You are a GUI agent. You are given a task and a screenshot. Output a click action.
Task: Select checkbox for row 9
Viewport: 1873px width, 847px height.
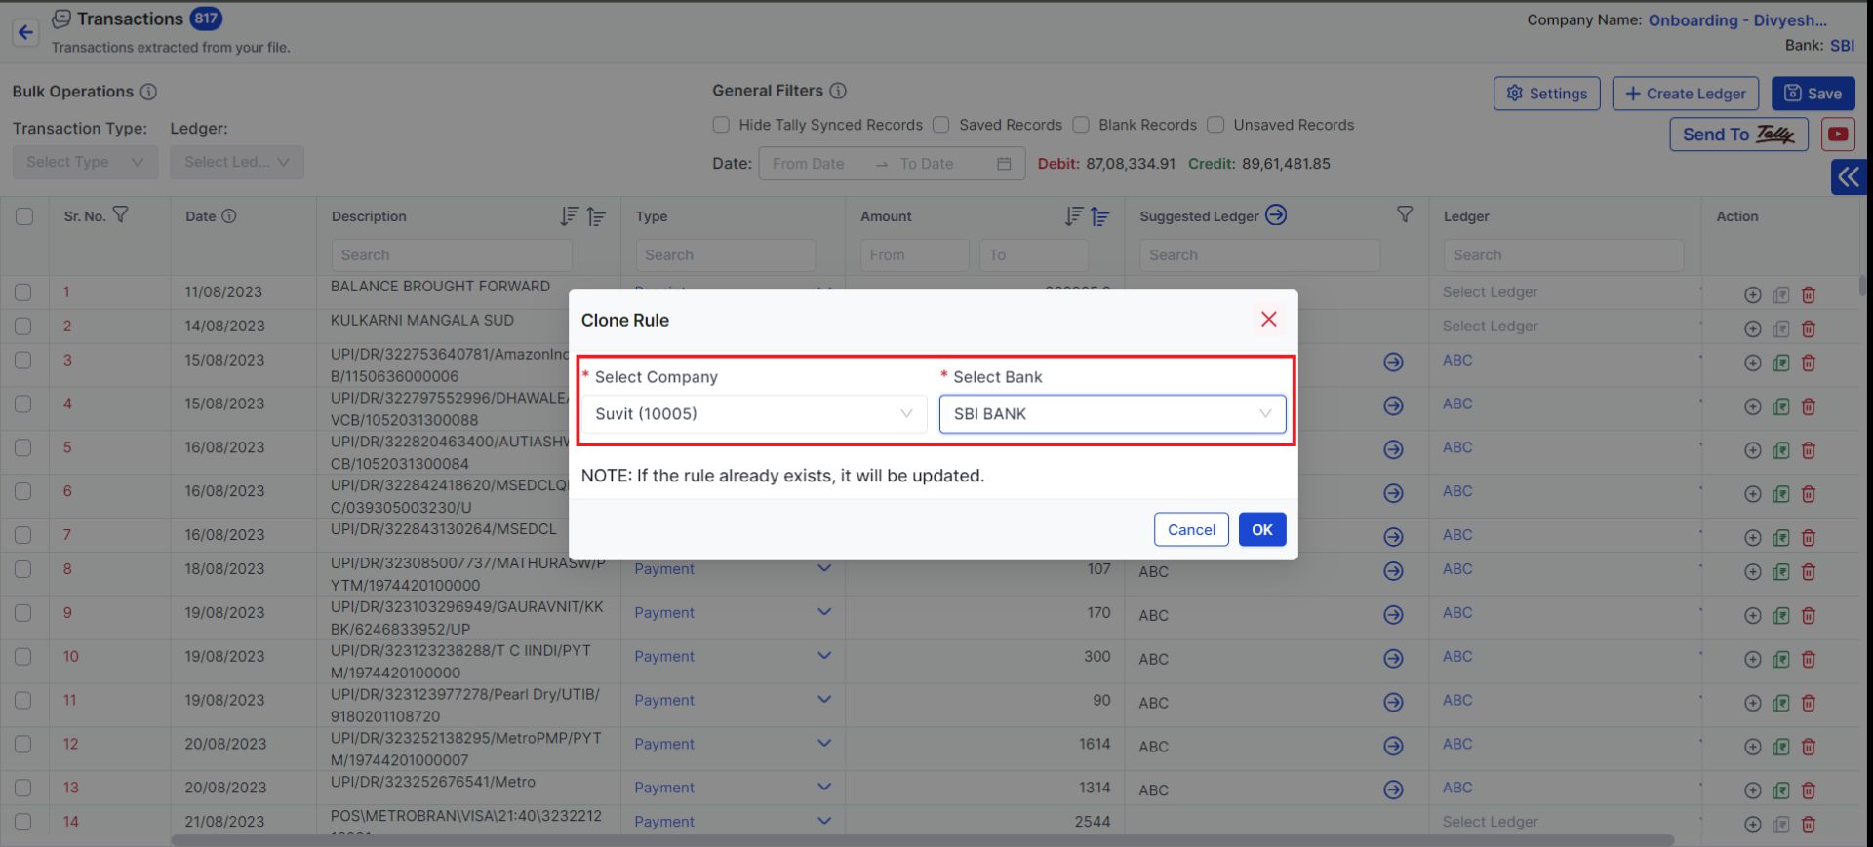tap(23, 613)
